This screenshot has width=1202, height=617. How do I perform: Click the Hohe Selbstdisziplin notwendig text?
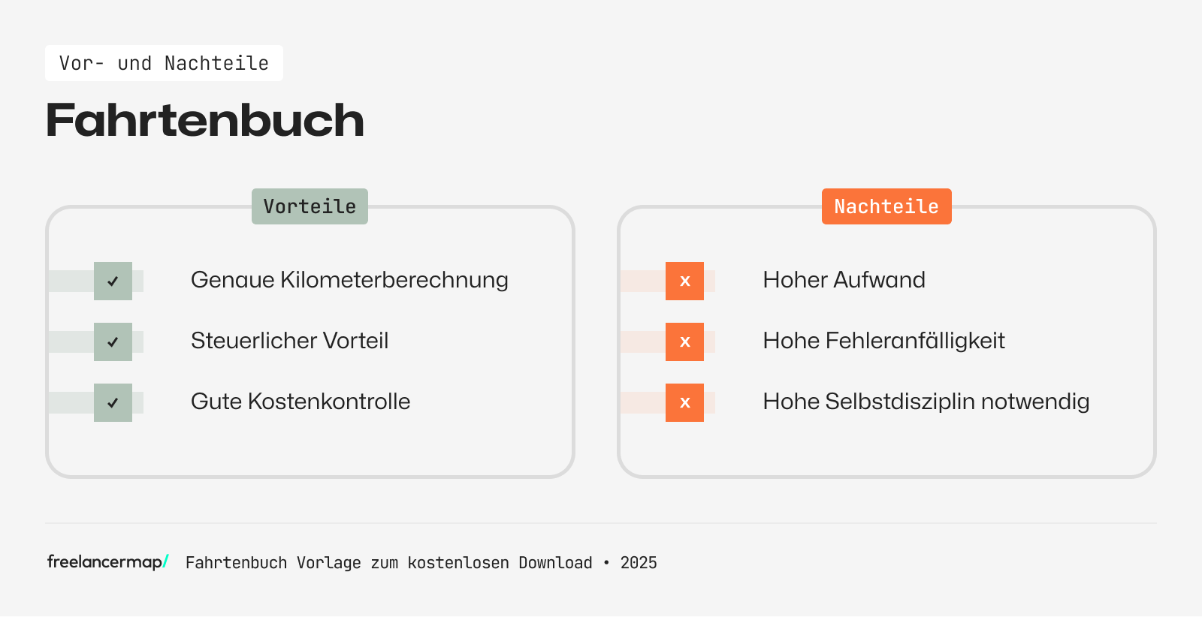point(926,402)
